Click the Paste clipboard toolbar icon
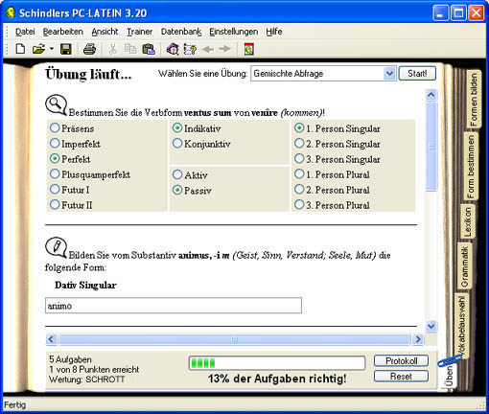This screenshot has width=489, height=414. point(149,49)
